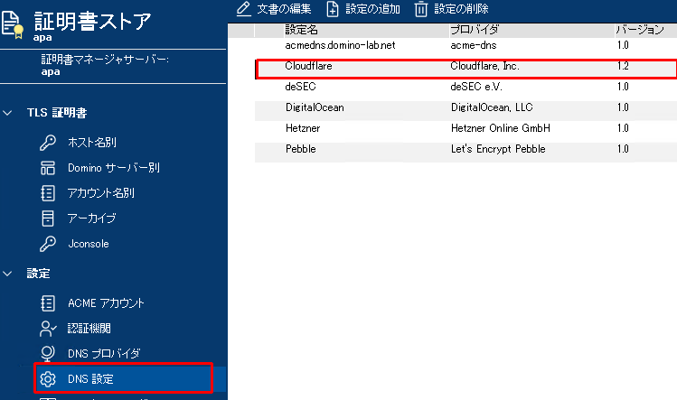Open the Domino サーバー別 view

pyautogui.click(x=114, y=168)
